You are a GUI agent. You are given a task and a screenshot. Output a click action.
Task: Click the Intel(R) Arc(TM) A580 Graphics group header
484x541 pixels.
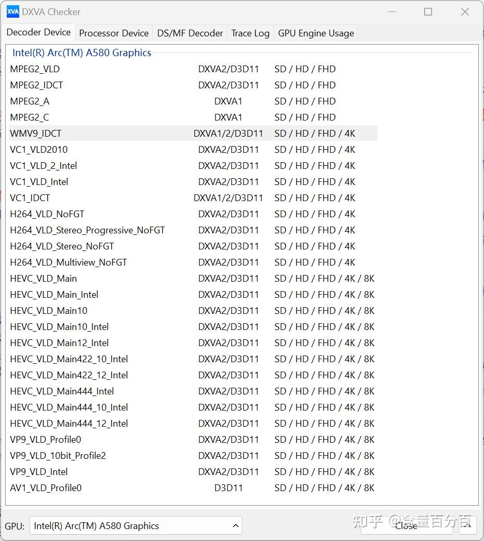(82, 53)
